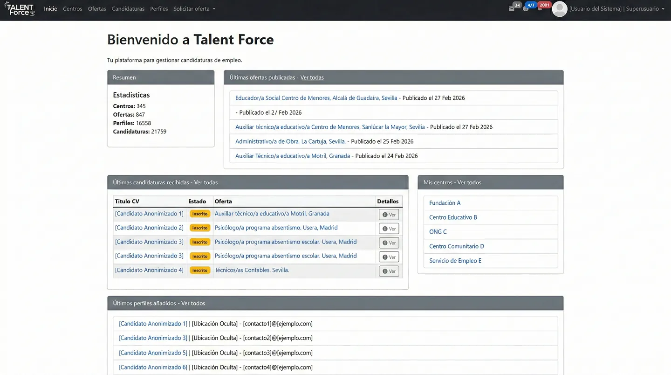671x375 pixels.
Task: Click Ver button in Candidato Anonimizado 2 row
Action: (x=389, y=229)
